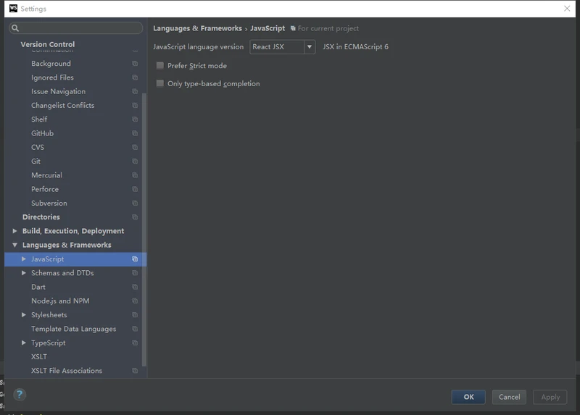
Task: Enable Prefer Strict mode checkbox
Action: point(160,66)
